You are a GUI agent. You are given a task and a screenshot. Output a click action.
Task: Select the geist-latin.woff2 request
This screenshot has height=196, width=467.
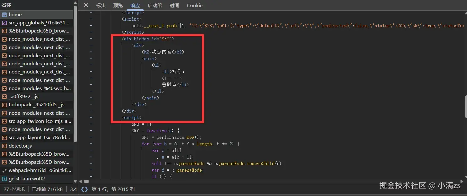coord(37,179)
